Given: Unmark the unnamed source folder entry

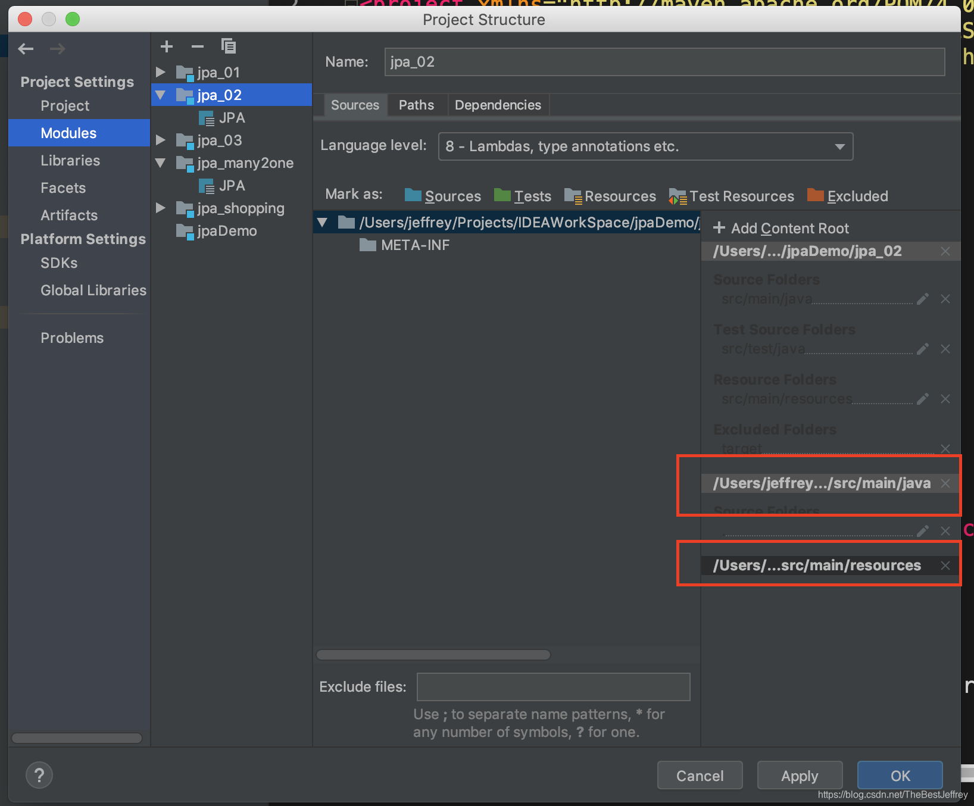Looking at the screenshot, I should coord(945,531).
